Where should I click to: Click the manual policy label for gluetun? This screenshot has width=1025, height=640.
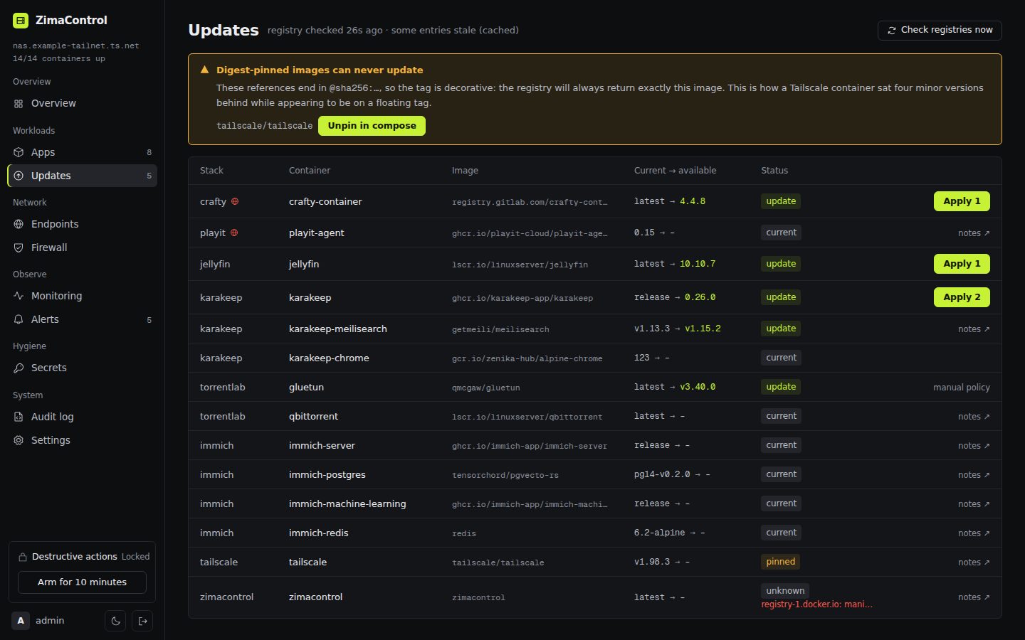coord(962,388)
